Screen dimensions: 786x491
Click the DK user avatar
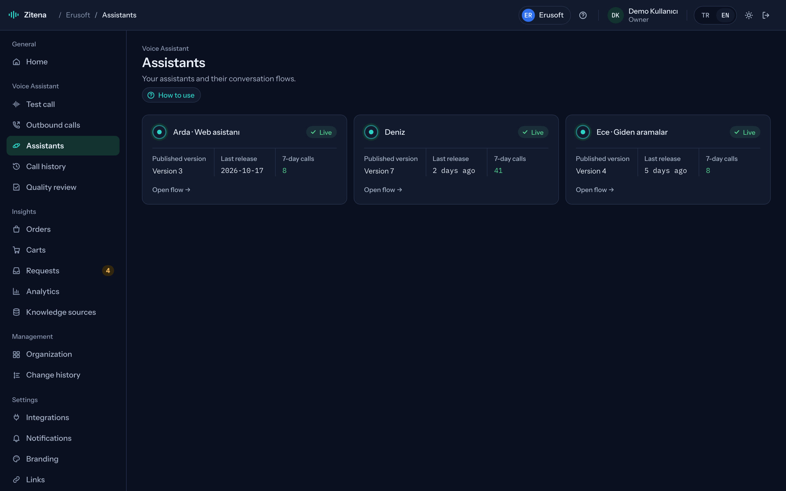pos(615,15)
